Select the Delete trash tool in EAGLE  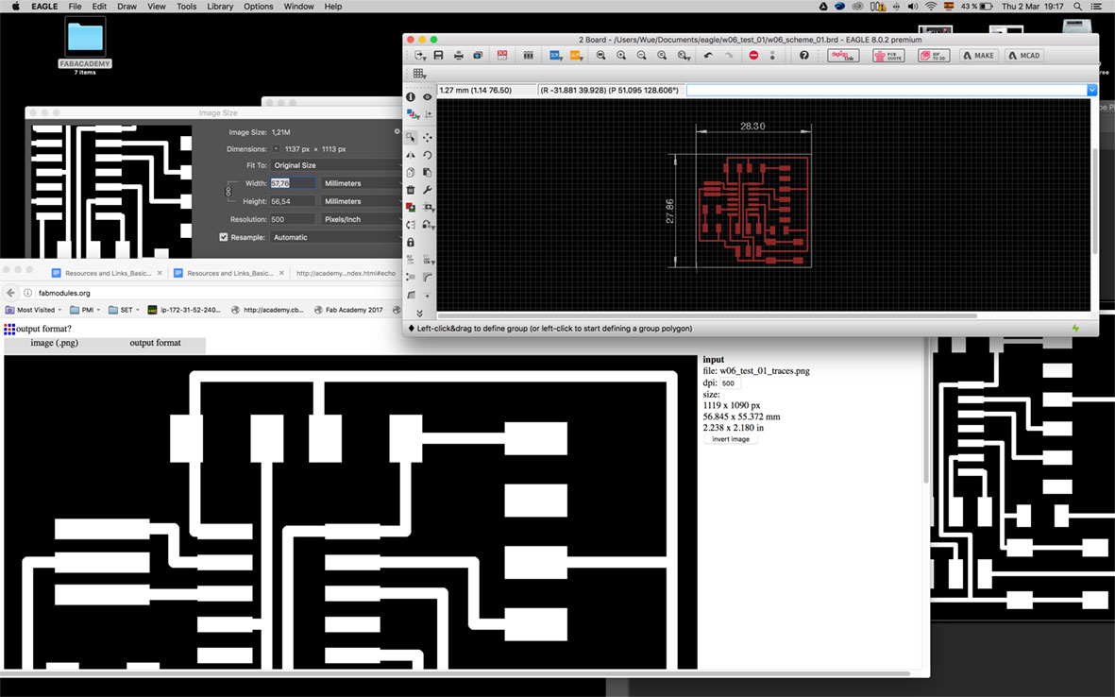tap(411, 190)
